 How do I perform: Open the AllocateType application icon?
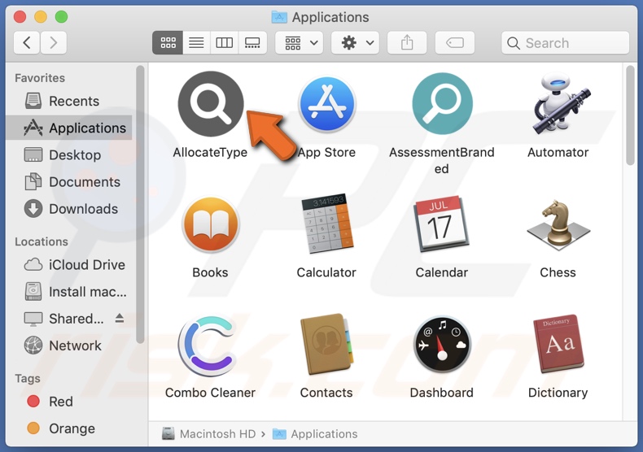click(211, 103)
